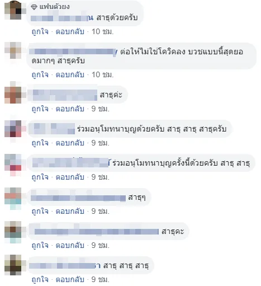Reply to ร่วมอนุโมทนาบุญครั้งนี้ด้วยครับ comment

[70, 177]
